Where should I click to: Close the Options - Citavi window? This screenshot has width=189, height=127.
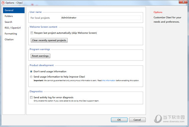(x=183, y=2)
